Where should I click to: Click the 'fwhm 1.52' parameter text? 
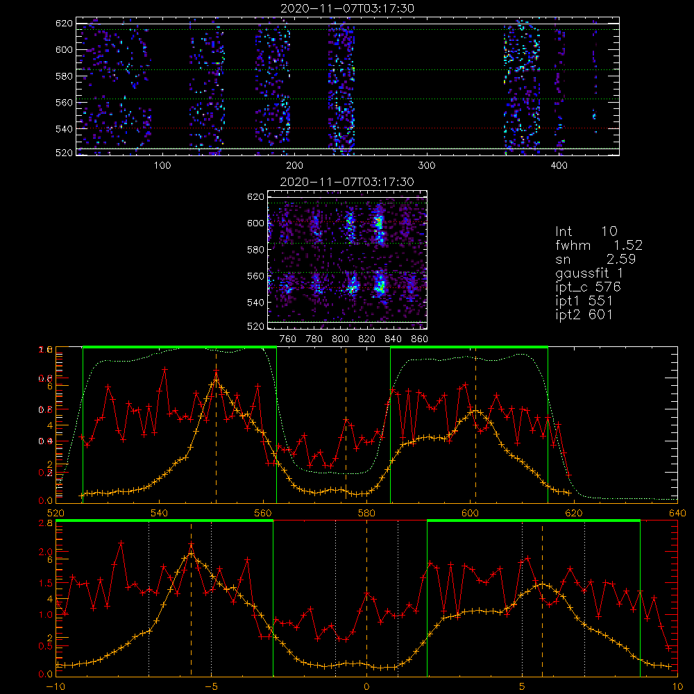599,245
